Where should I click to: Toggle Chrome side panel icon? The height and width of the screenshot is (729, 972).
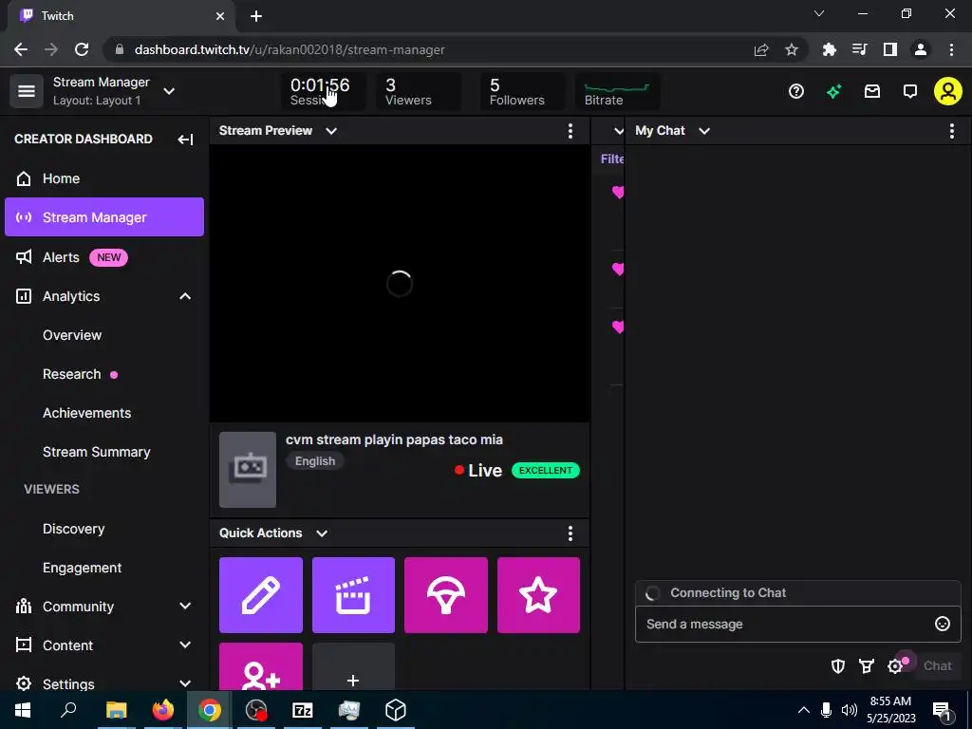click(890, 49)
